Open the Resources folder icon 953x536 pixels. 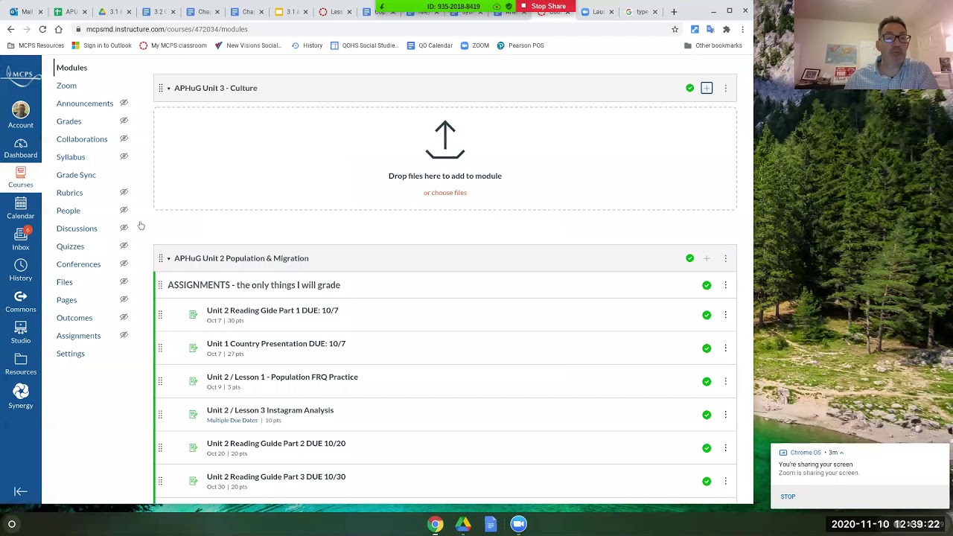pos(21,364)
